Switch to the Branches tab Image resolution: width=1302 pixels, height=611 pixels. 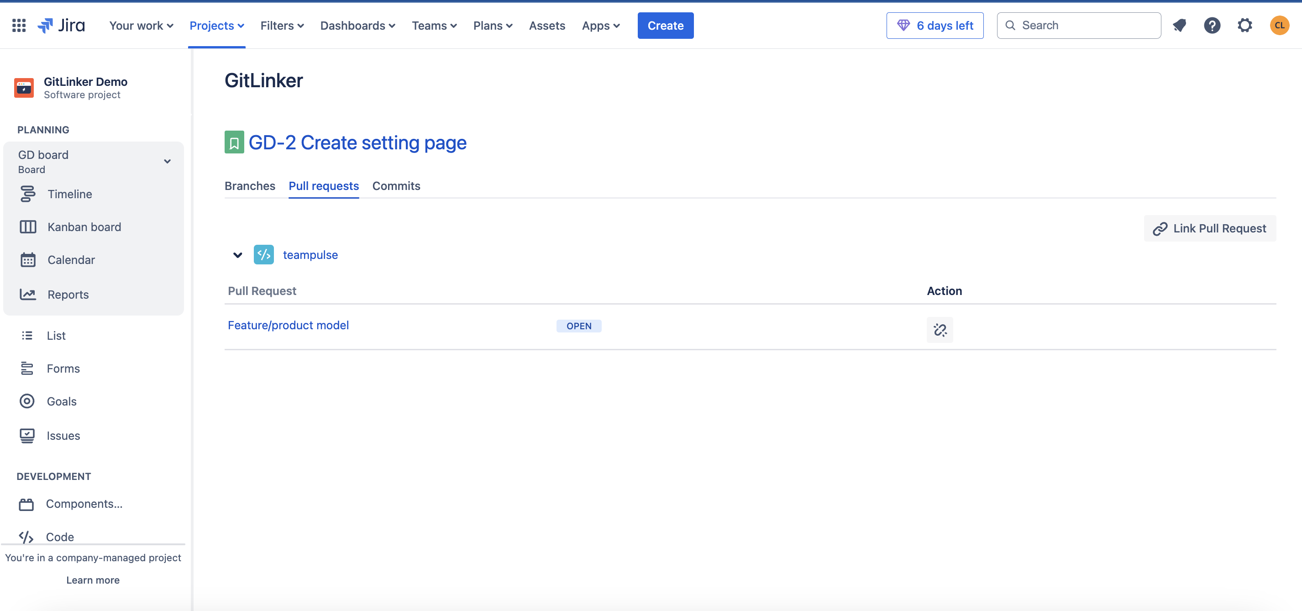(250, 186)
